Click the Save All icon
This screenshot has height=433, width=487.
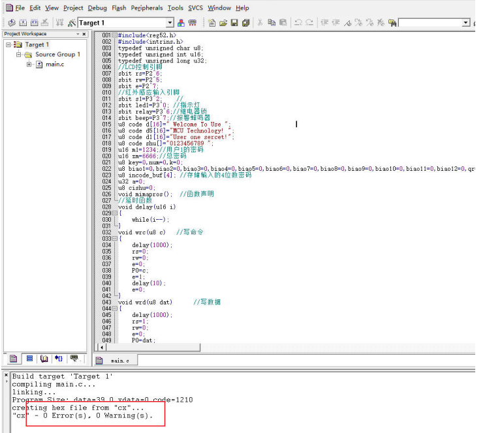tap(246, 23)
